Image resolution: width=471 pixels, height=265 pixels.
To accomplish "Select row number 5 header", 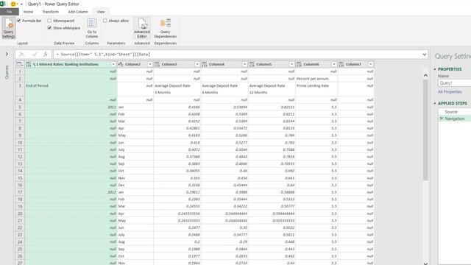I will point(20,107).
